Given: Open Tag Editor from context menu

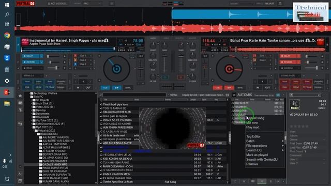Looking at the screenshot, I should 253,136.
